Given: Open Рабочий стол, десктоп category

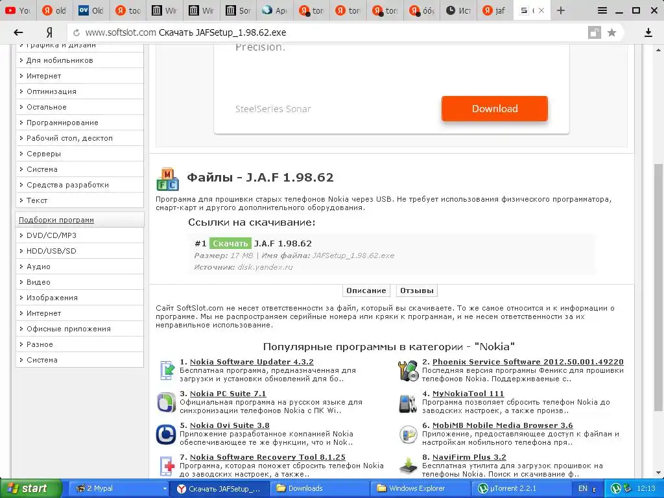Looking at the screenshot, I should tap(80, 138).
